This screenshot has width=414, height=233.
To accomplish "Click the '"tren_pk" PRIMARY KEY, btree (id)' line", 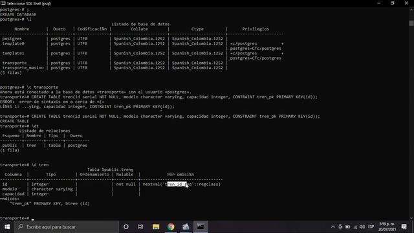I will (50, 203).
